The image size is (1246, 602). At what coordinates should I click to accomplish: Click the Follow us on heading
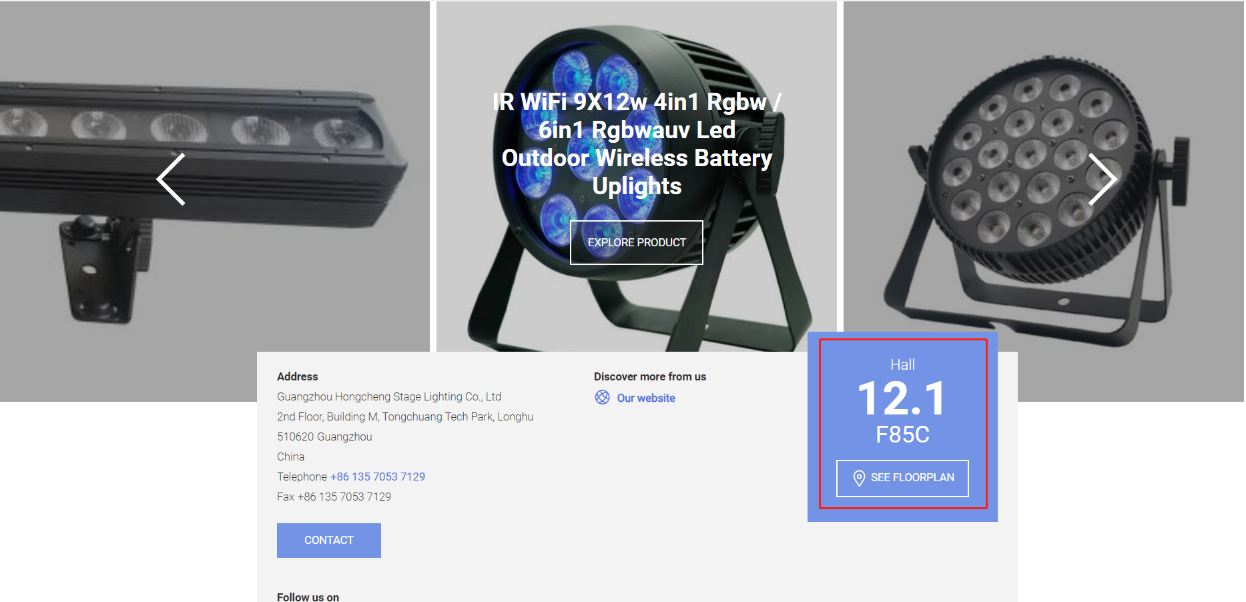[x=308, y=597]
